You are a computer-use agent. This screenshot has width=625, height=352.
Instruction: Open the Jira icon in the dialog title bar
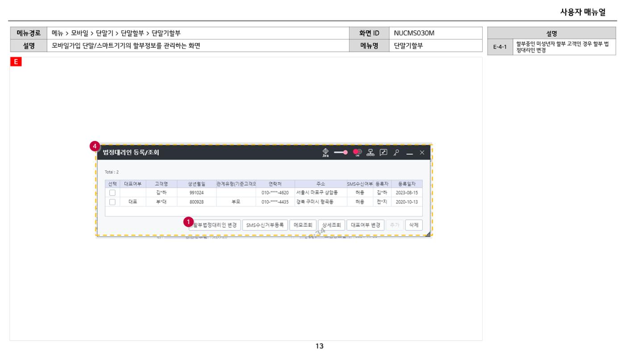click(x=325, y=153)
